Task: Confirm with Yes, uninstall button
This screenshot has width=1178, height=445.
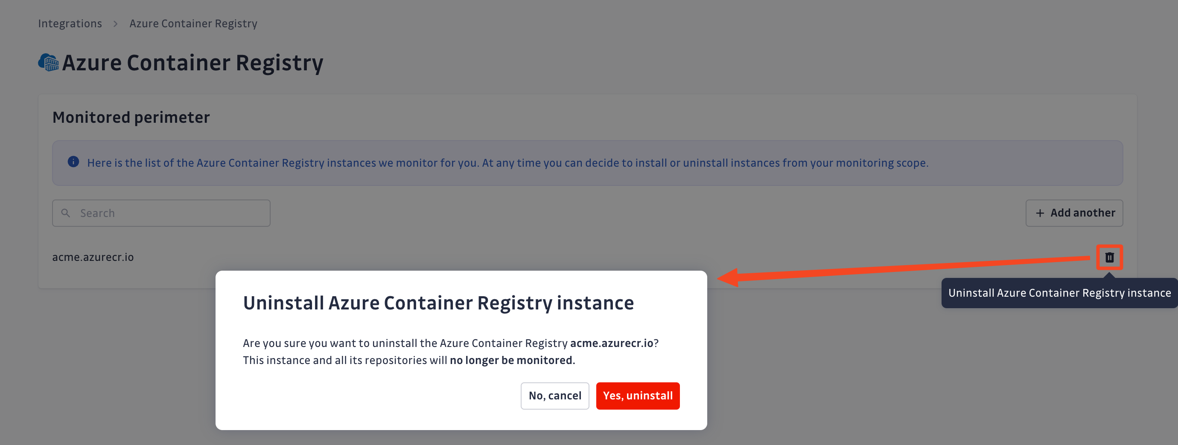Action: [638, 396]
